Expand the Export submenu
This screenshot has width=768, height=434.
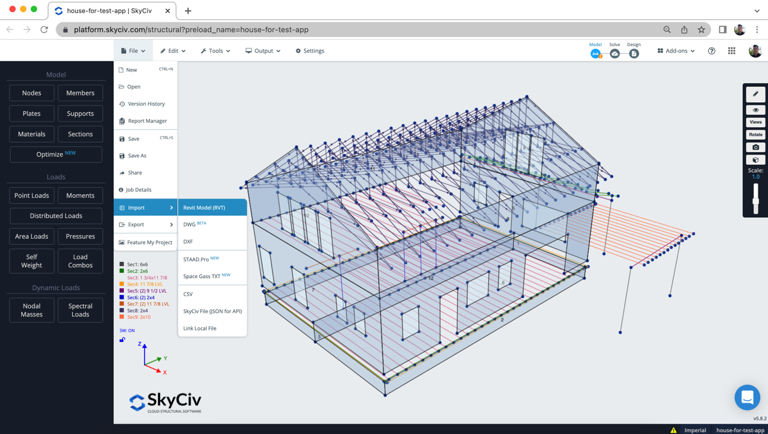point(145,225)
